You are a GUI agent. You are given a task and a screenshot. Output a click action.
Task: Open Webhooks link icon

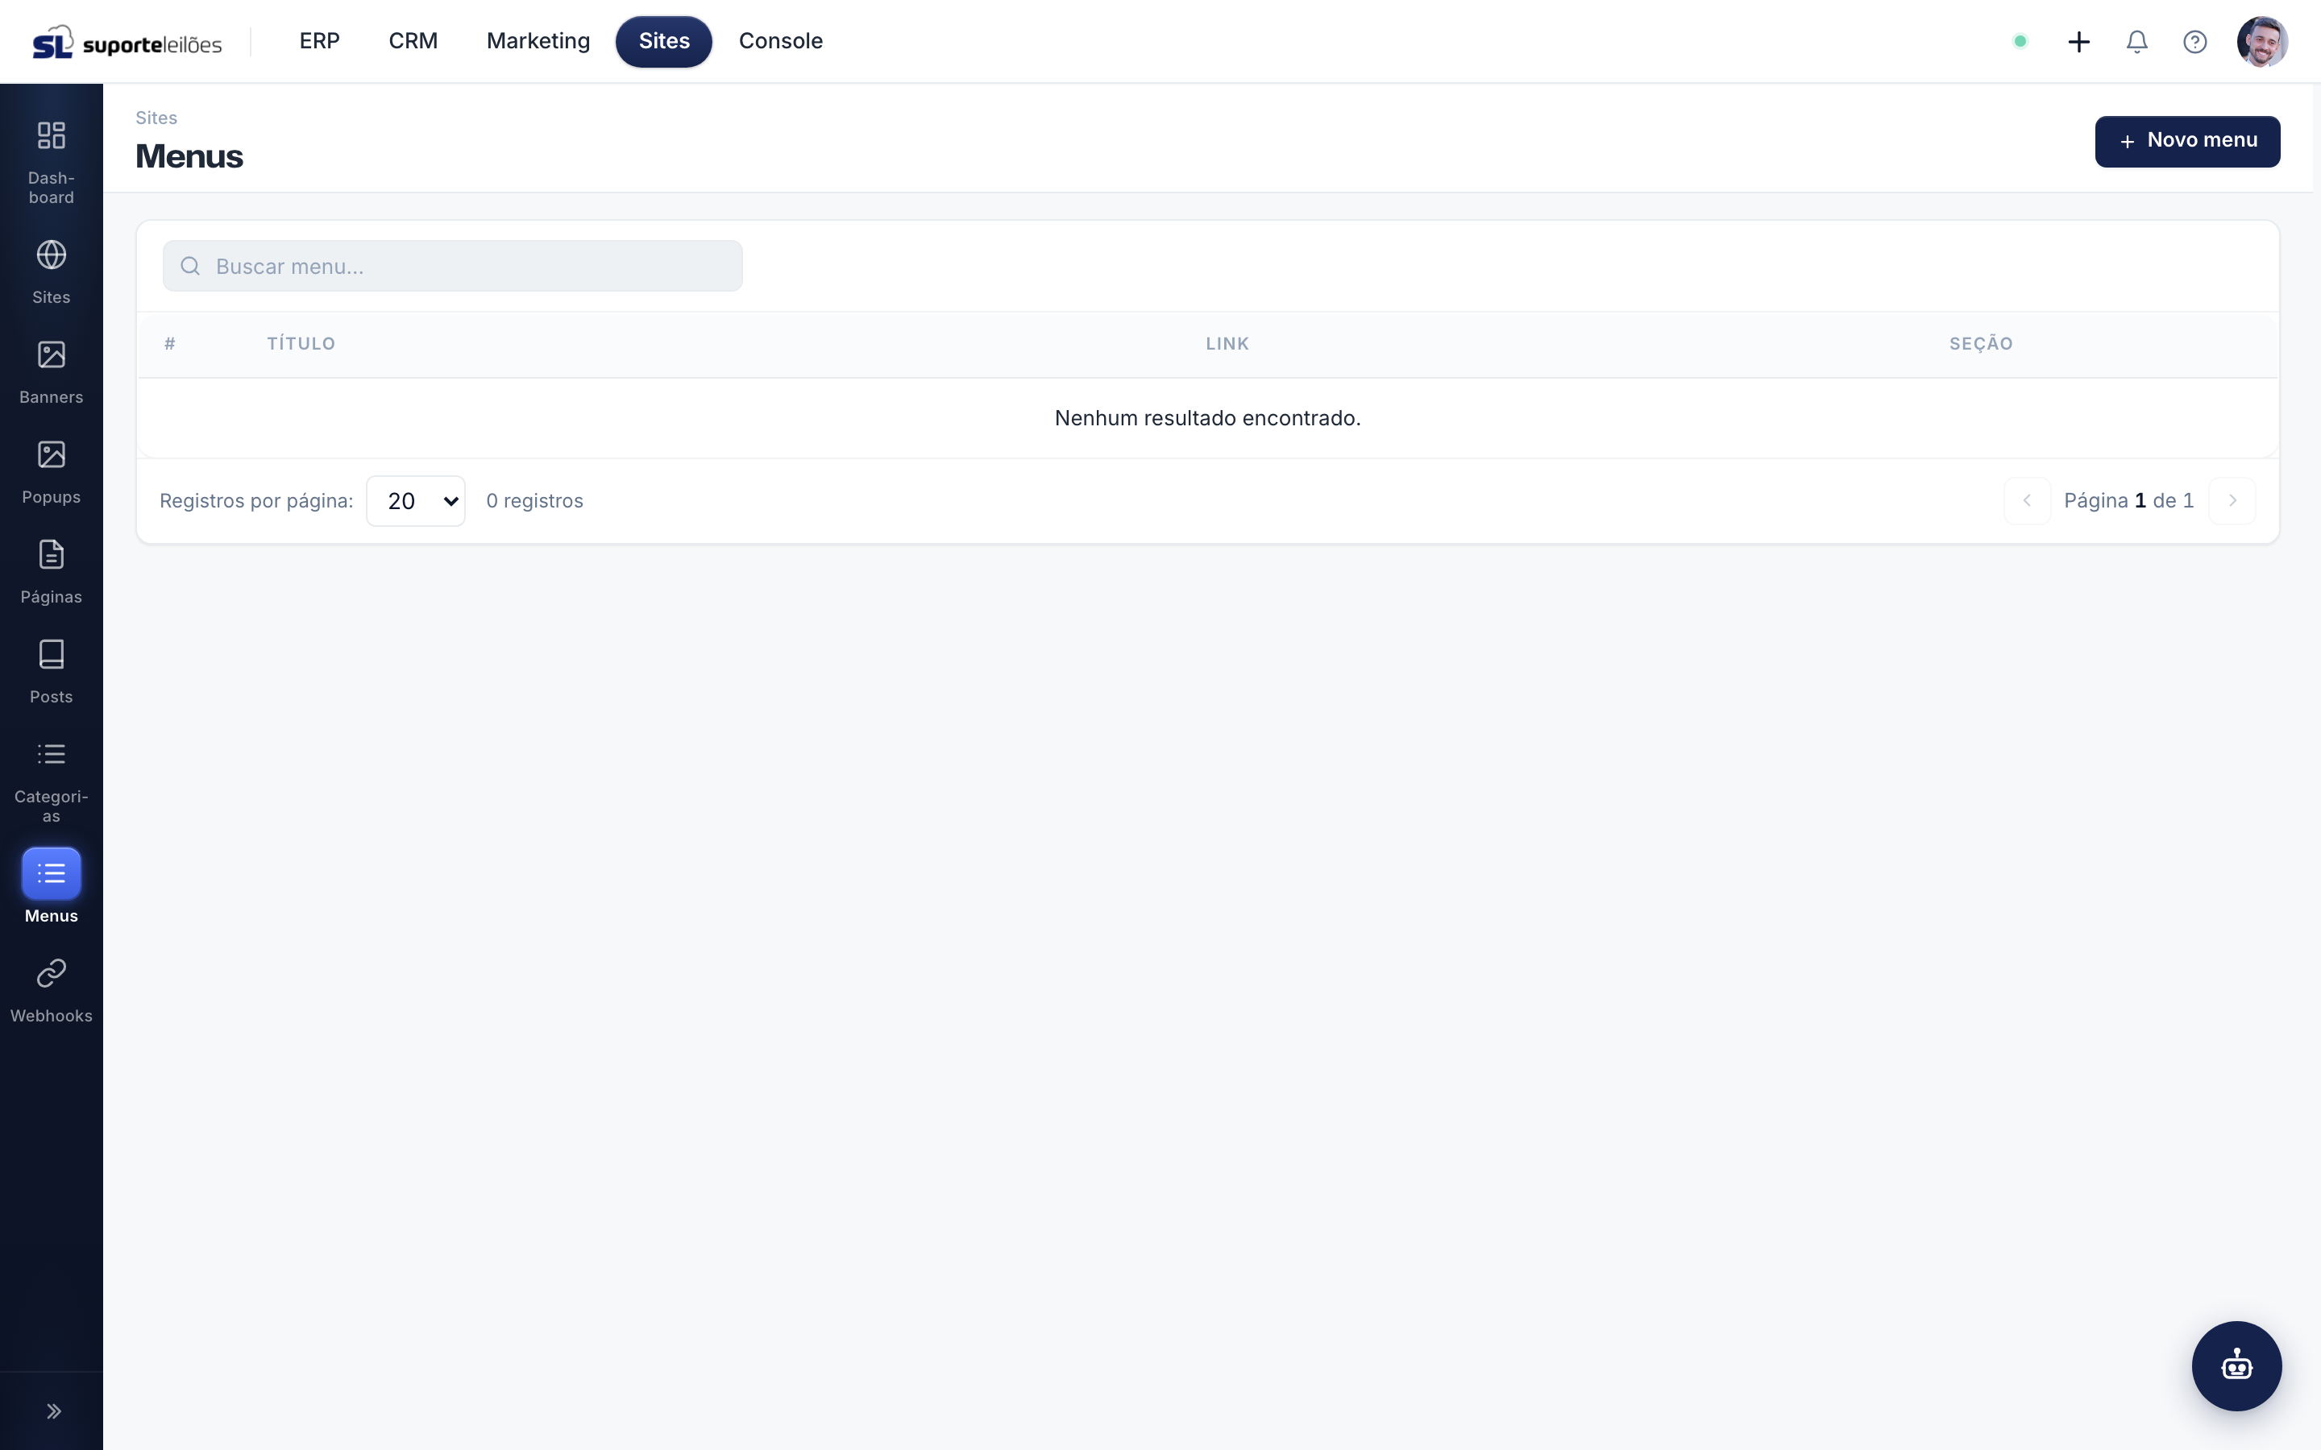pyautogui.click(x=51, y=973)
